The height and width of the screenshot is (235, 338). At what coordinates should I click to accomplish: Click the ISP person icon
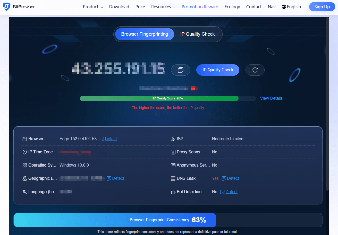tap(173, 139)
